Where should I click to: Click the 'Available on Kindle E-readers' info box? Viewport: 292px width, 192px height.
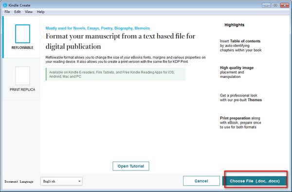115,74
